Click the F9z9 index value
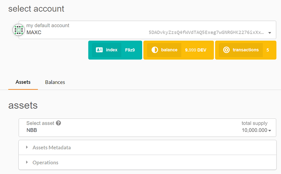The height and width of the screenshot is (174, 281). coord(130,50)
